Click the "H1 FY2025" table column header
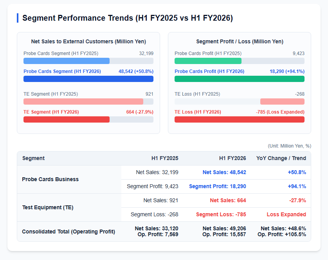This screenshot has width=328, height=260. pos(165,158)
